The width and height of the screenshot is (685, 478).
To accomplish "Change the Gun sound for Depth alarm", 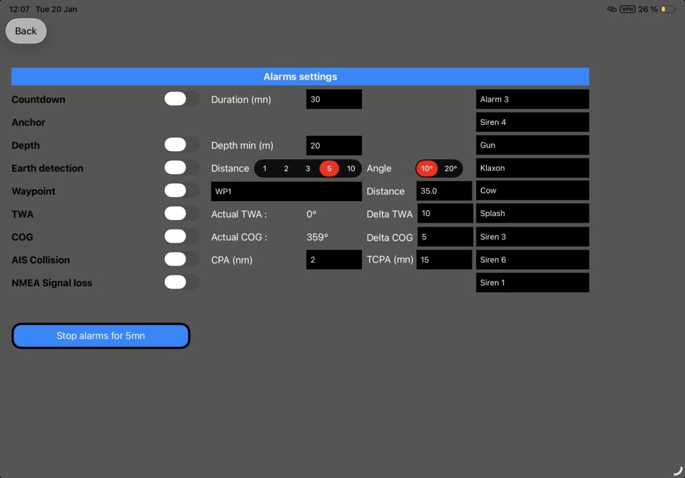I will (x=532, y=145).
